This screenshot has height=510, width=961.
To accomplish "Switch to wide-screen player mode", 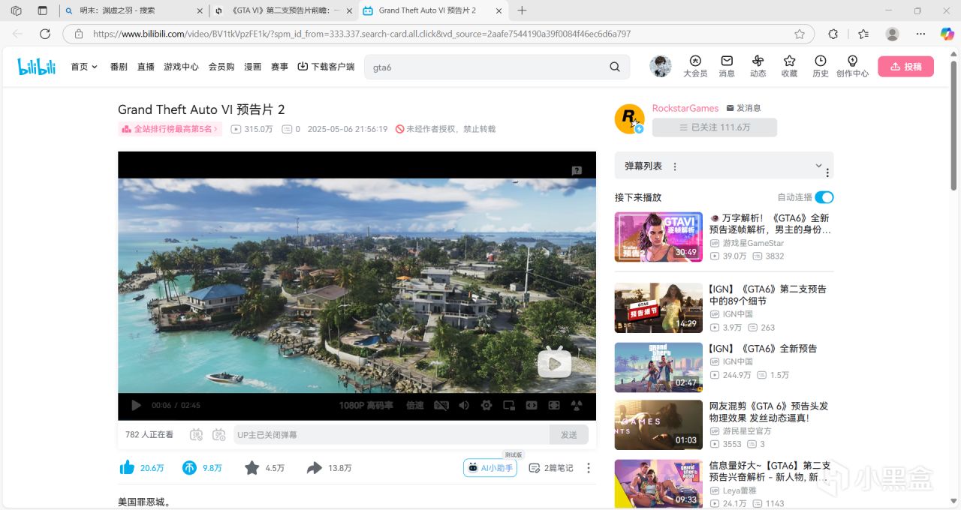I will point(532,405).
